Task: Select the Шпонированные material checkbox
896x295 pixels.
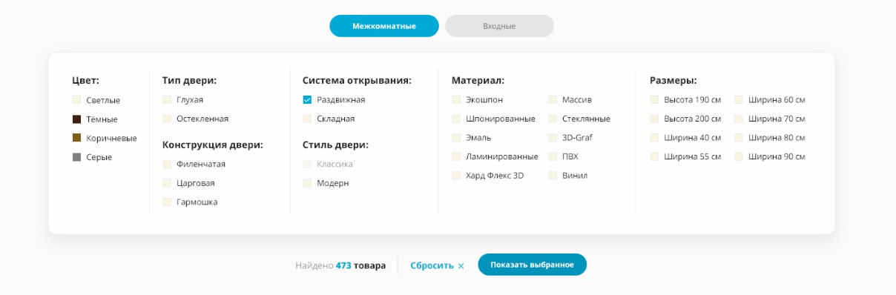Action: click(x=456, y=119)
